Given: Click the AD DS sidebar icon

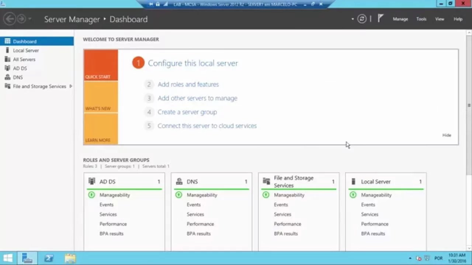Looking at the screenshot, I should tap(7, 68).
